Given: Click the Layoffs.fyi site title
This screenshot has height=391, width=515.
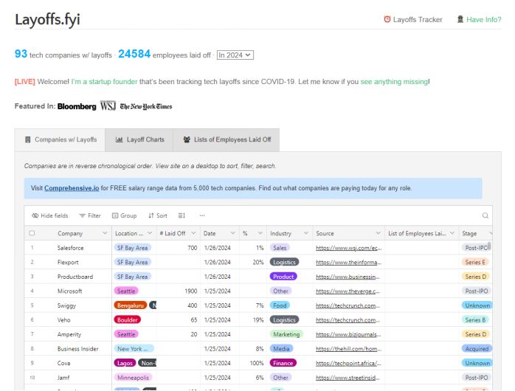Looking at the screenshot, I should (47, 19).
